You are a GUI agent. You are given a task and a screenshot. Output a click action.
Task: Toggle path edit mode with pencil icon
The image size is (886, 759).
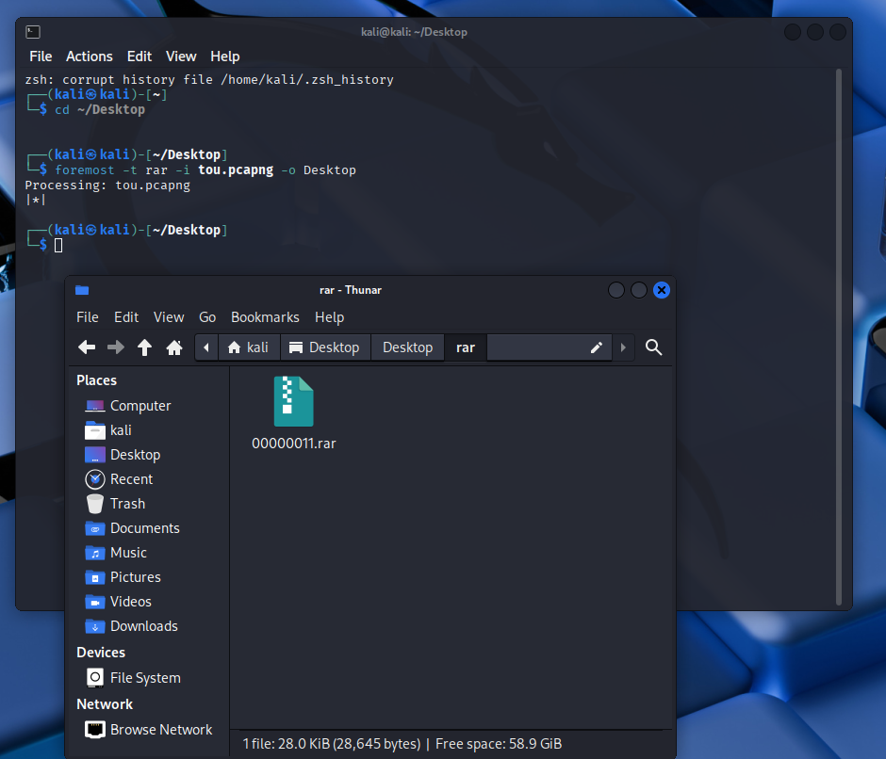(x=597, y=347)
